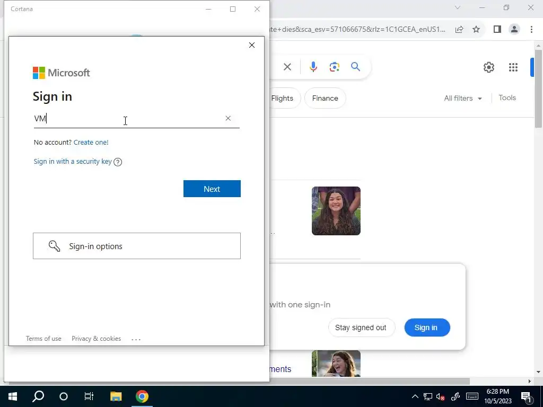Show hidden system tray icons
Screen dimensions: 543x407
(415, 396)
